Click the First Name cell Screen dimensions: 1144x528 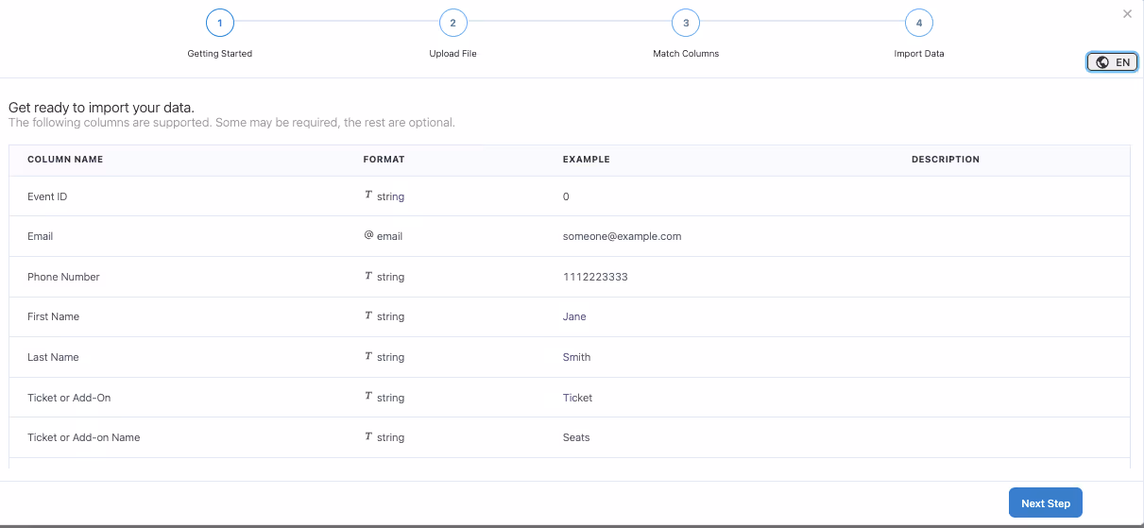click(x=54, y=316)
